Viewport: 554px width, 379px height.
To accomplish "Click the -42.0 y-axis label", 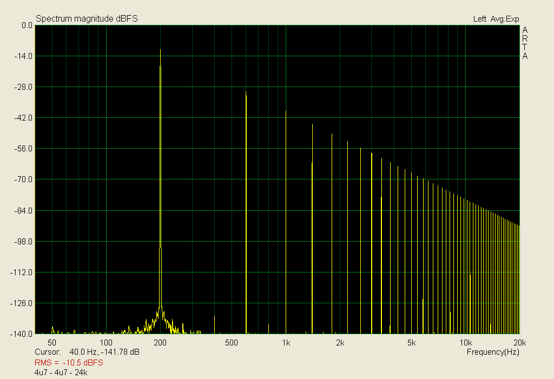I will point(23,118).
